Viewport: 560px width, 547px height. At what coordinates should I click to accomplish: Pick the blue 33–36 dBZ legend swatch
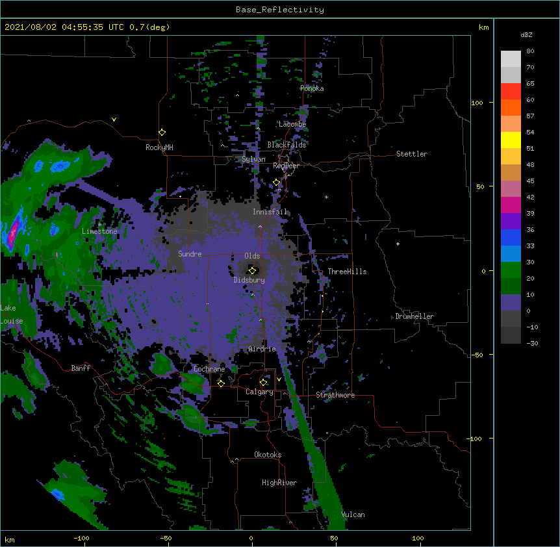[511, 237]
